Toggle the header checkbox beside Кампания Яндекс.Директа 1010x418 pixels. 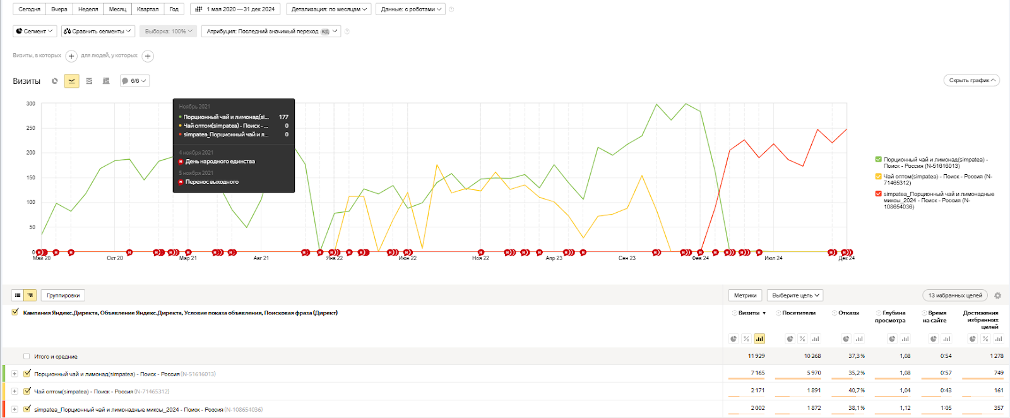point(15,313)
